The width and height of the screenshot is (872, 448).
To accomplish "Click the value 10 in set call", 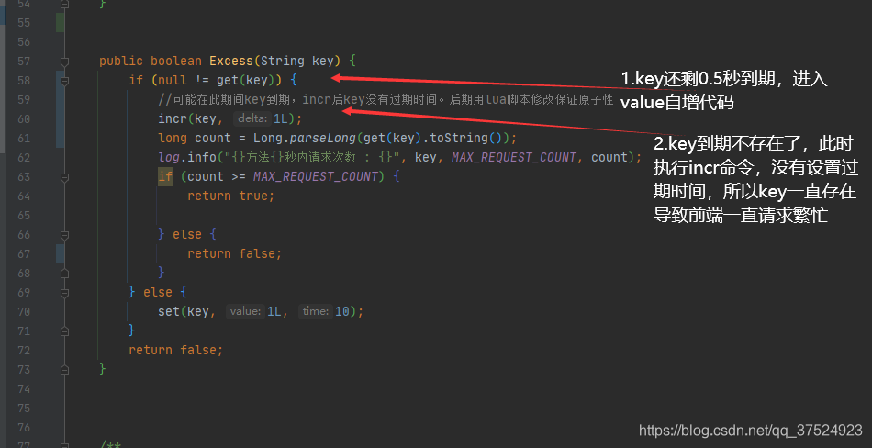I will tap(341, 311).
